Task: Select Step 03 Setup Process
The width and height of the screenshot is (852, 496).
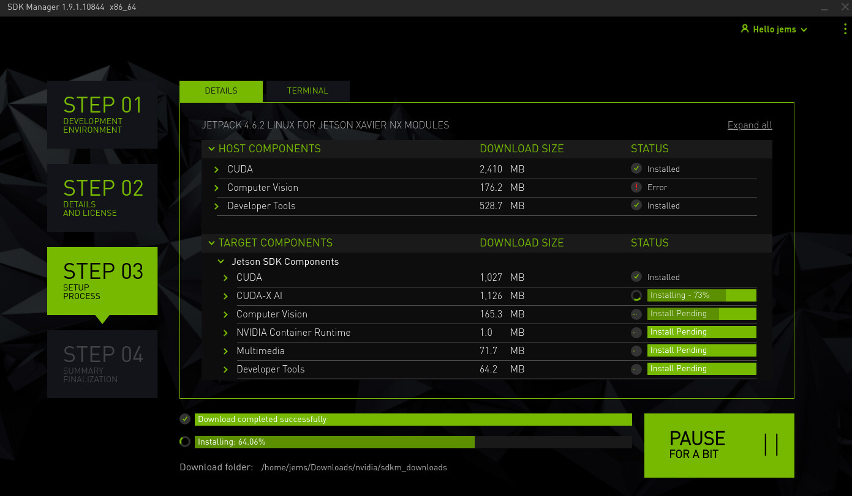Action: 102,281
